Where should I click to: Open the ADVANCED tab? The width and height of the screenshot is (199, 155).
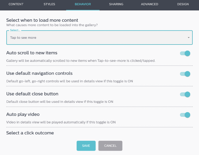[149, 4]
